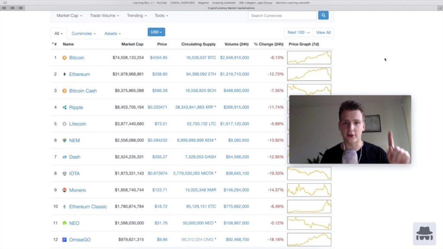Open the Bitcoin Cash currency link
The height and width of the screenshot is (249, 443).
click(83, 91)
